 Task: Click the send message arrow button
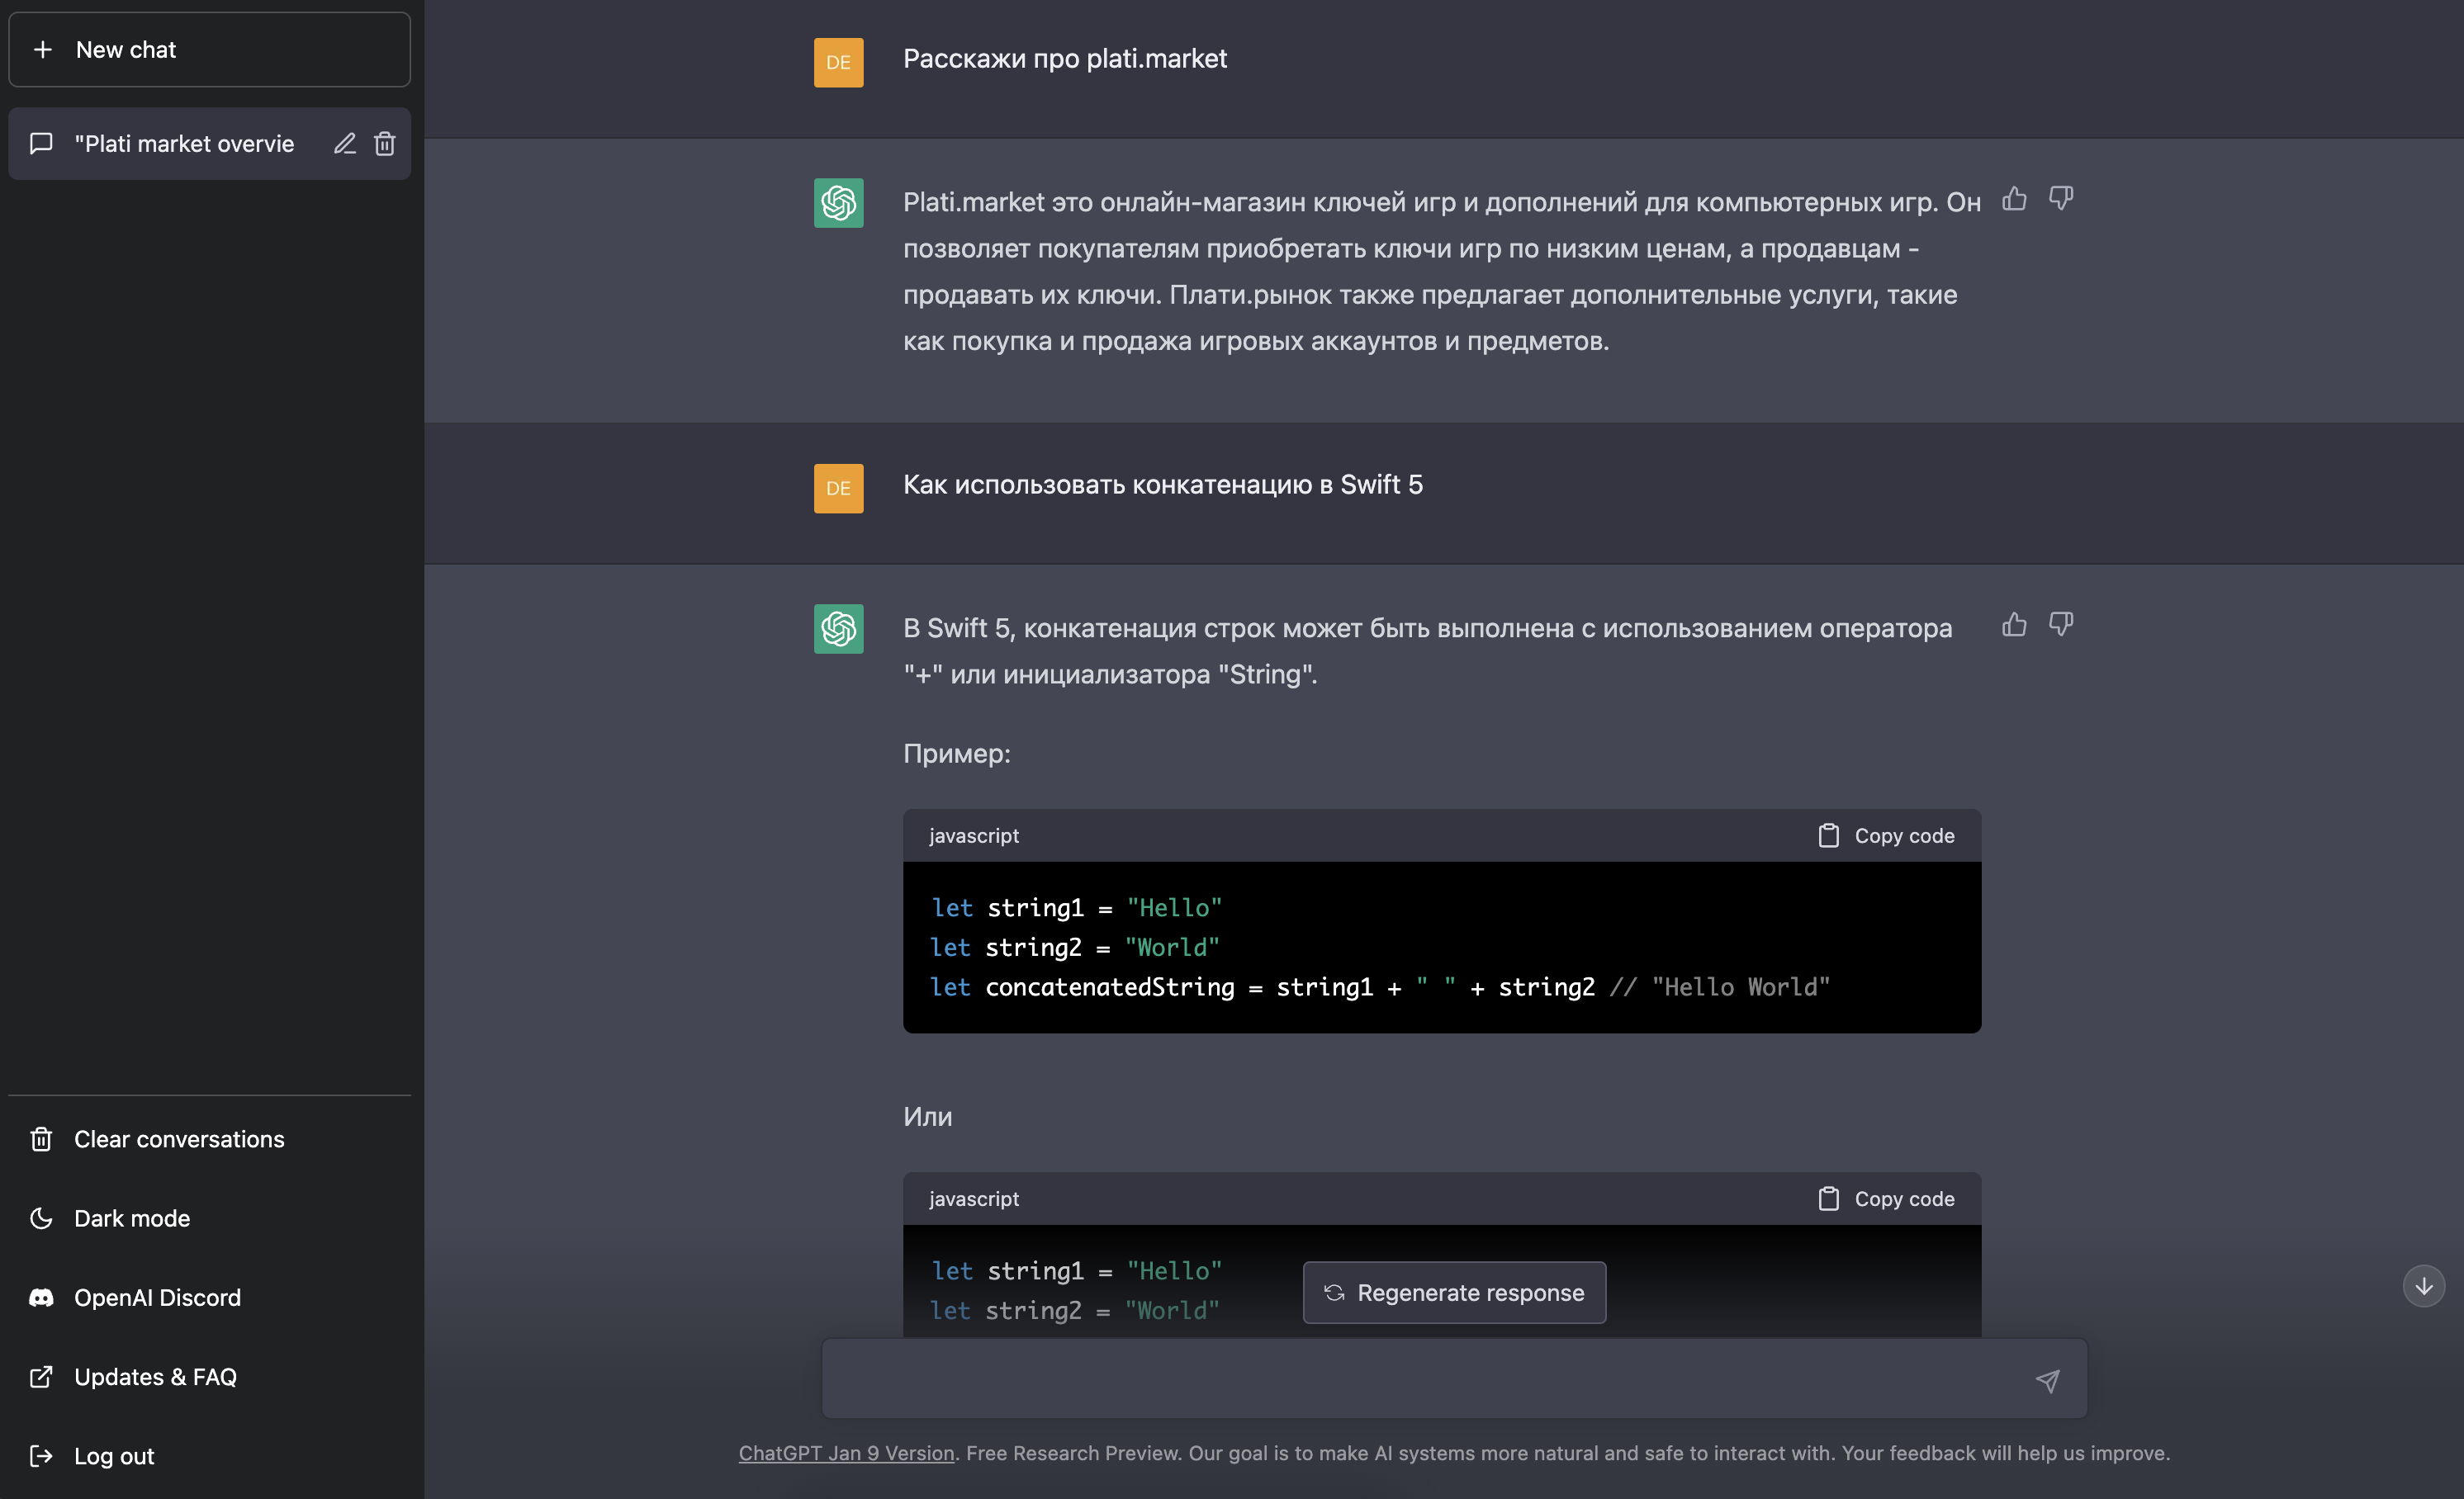2047,1381
